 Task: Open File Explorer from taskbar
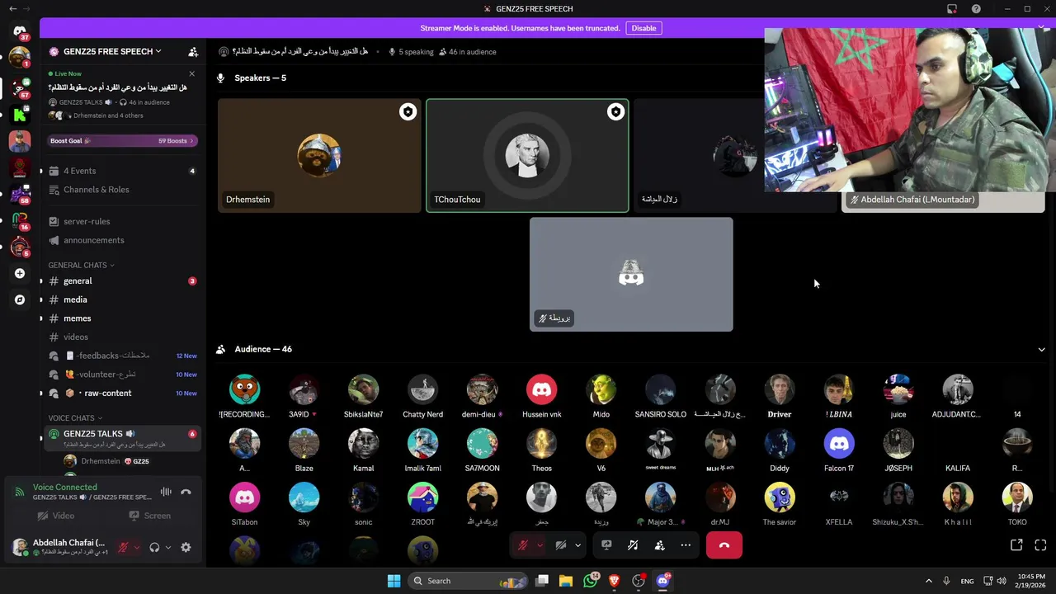(566, 581)
